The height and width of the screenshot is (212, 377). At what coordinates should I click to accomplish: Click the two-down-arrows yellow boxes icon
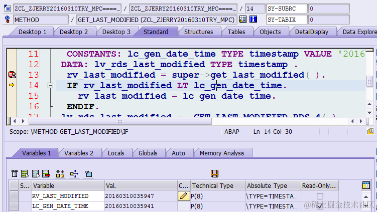(60, 173)
